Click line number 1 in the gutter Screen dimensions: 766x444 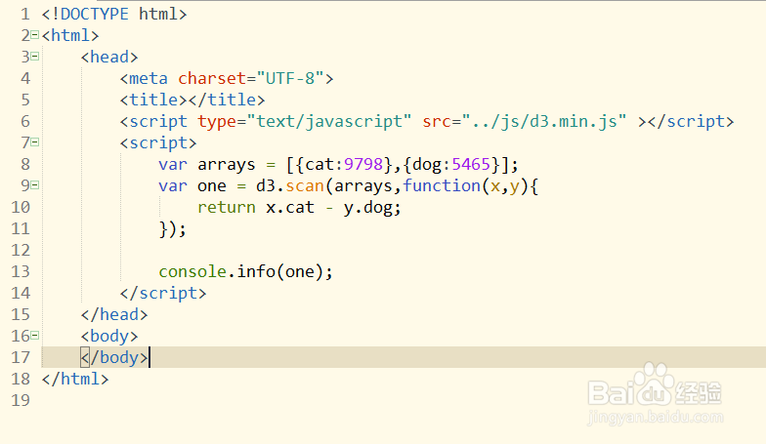point(25,14)
